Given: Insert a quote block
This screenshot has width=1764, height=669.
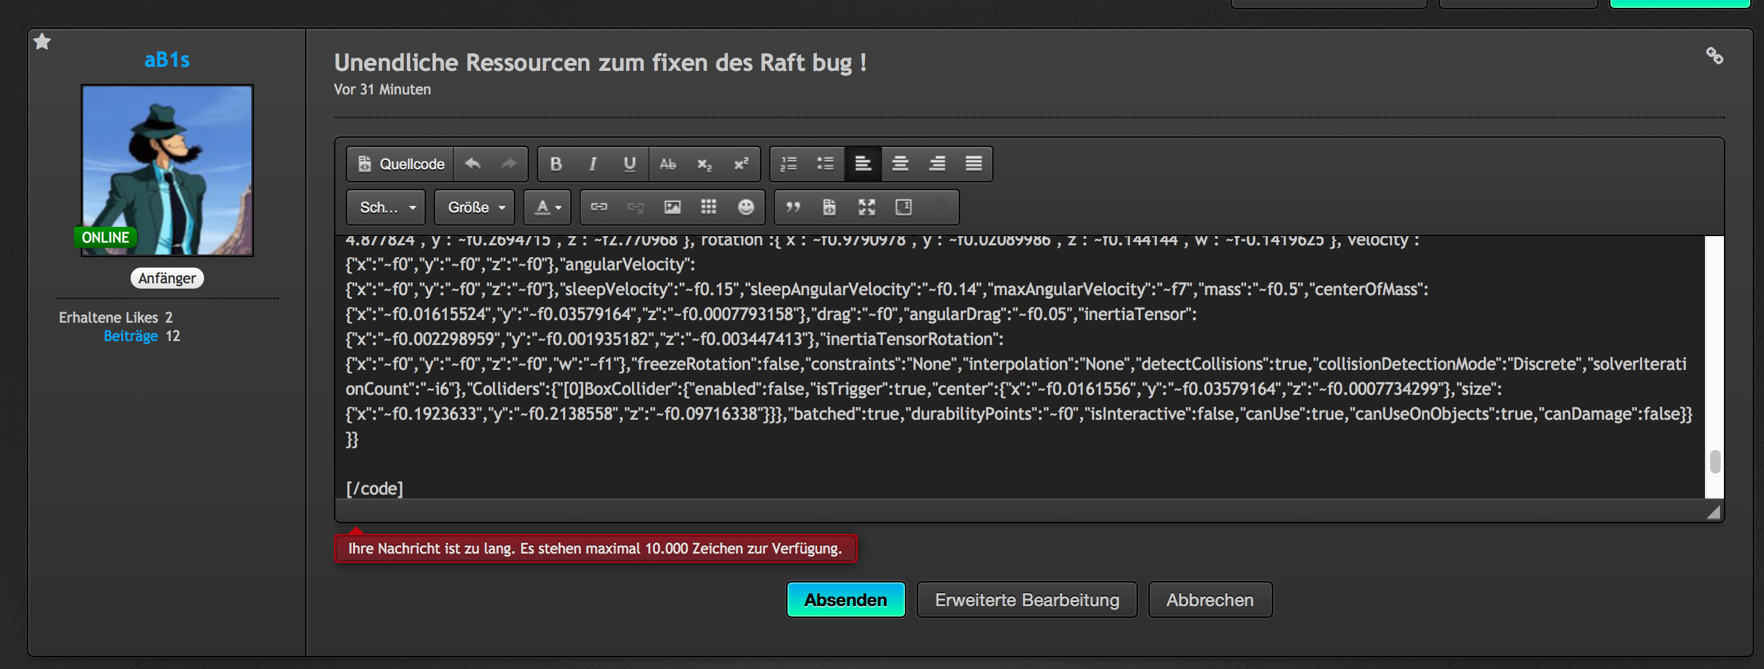Looking at the screenshot, I should click(x=793, y=207).
